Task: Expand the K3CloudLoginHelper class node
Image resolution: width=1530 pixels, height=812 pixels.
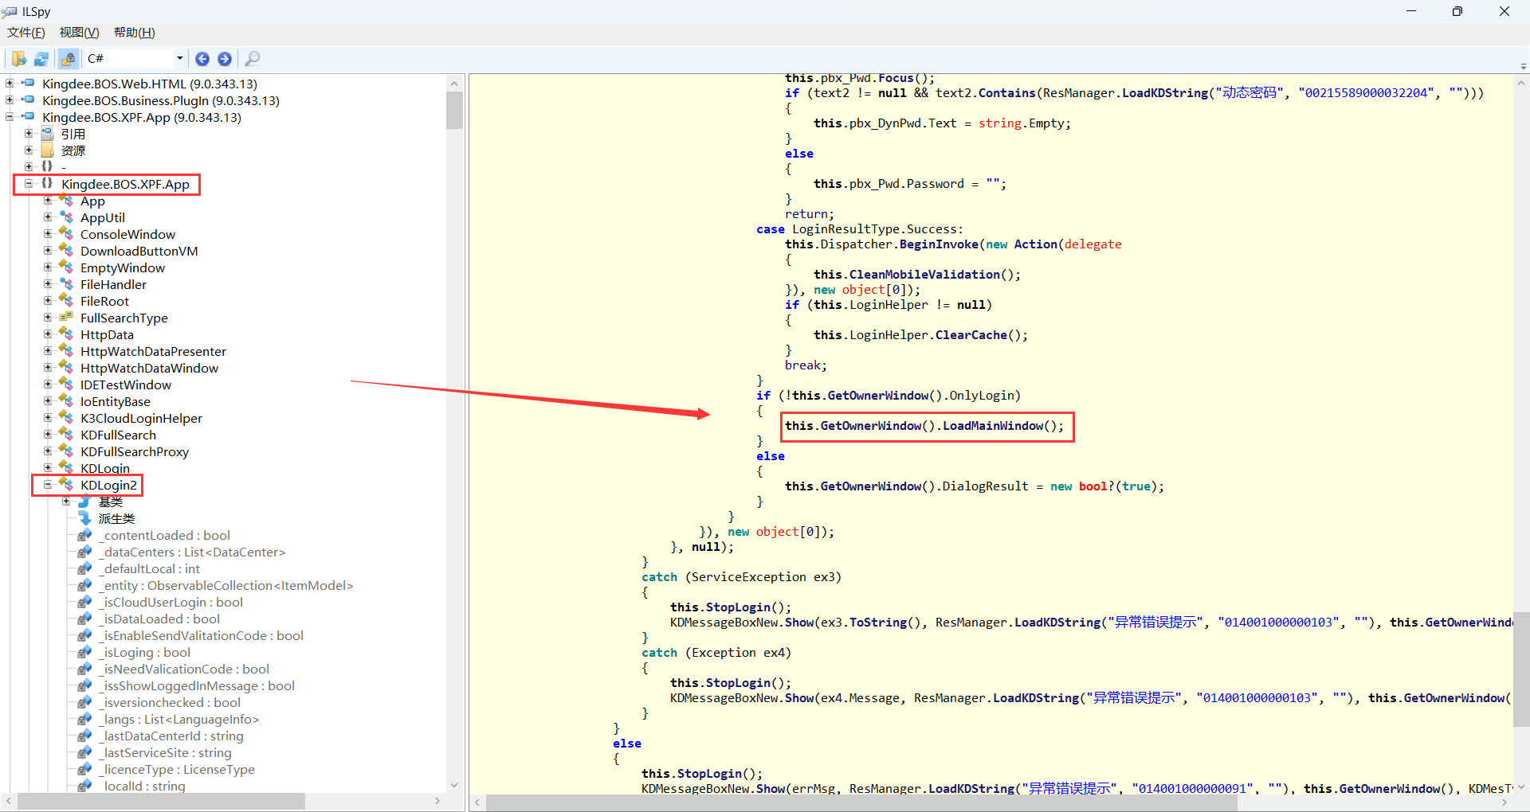Action: coord(48,417)
